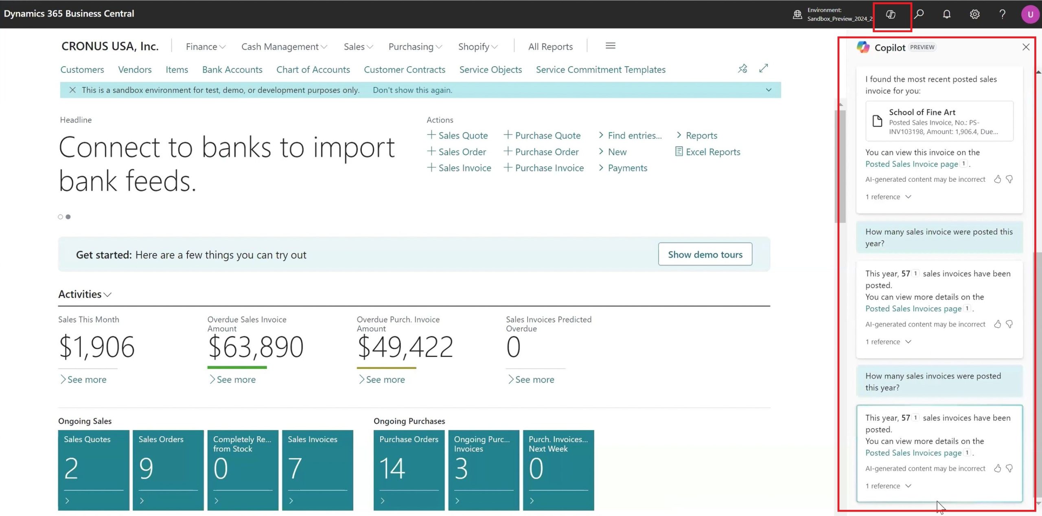Screen dimensions: 1042x516
Task: Create a new Sales Quote
Action: click(457, 135)
